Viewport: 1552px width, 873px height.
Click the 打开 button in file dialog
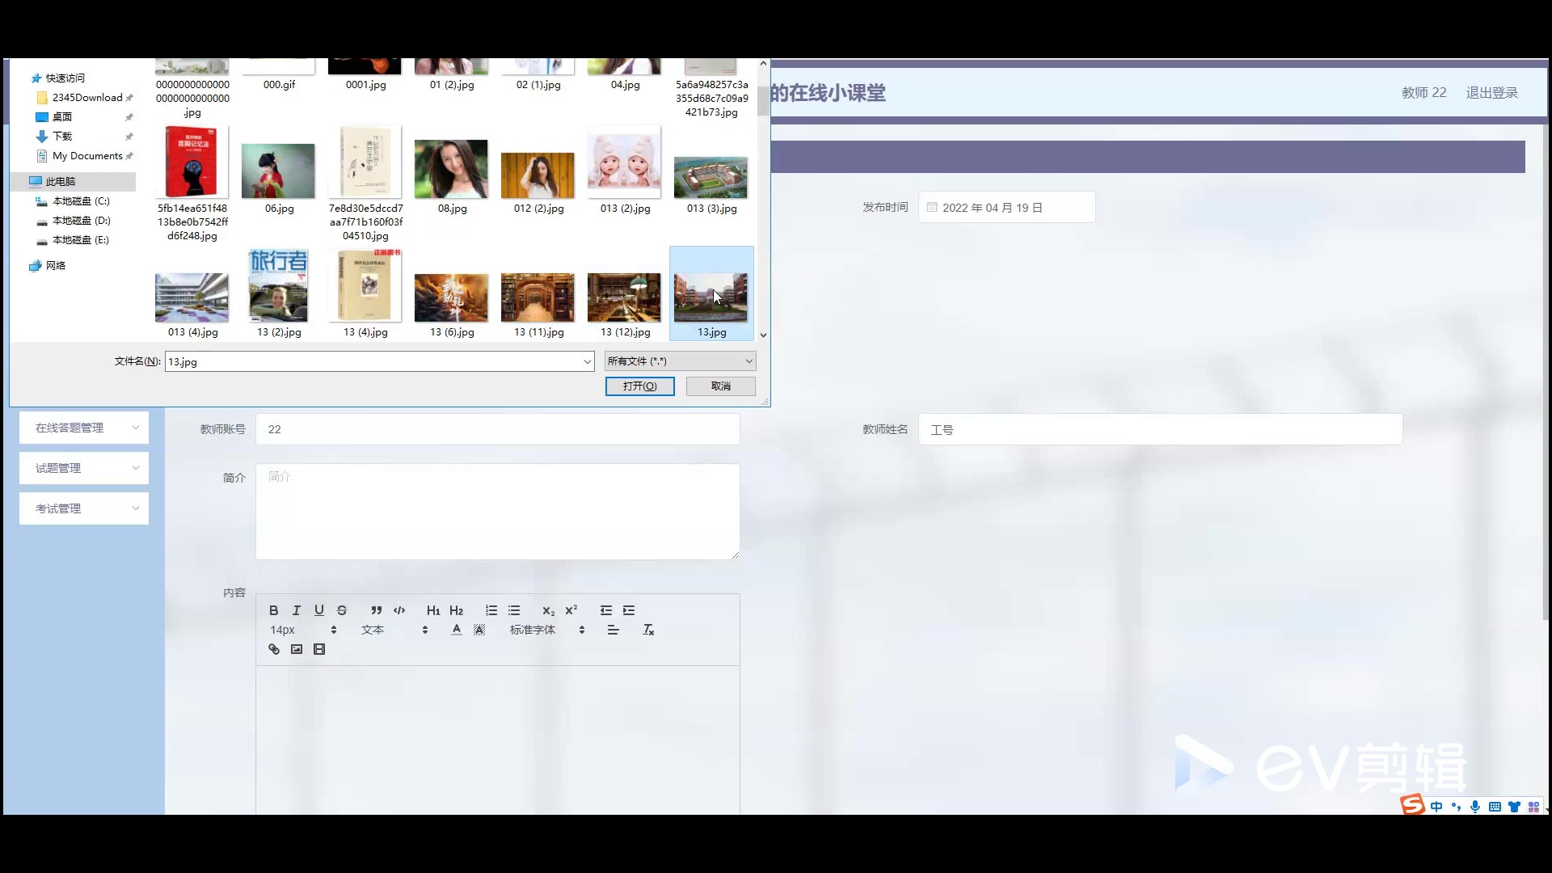[x=639, y=386]
